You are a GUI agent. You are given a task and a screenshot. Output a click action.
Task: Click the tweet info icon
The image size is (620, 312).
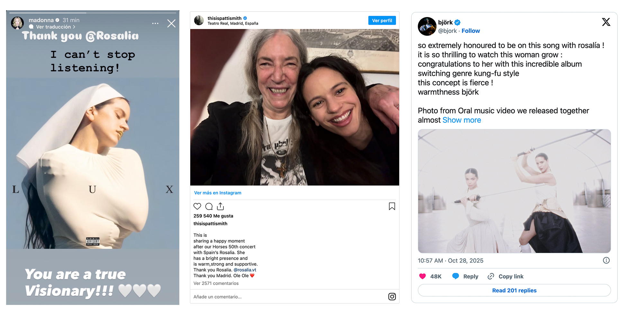(x=606, y=260)
